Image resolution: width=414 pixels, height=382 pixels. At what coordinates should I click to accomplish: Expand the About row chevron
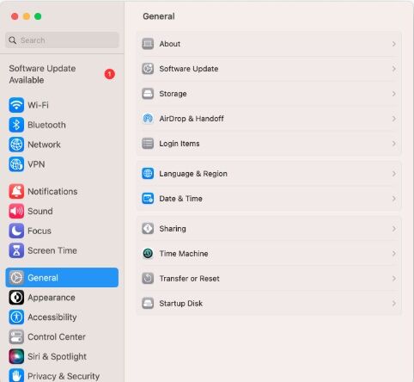394,44
